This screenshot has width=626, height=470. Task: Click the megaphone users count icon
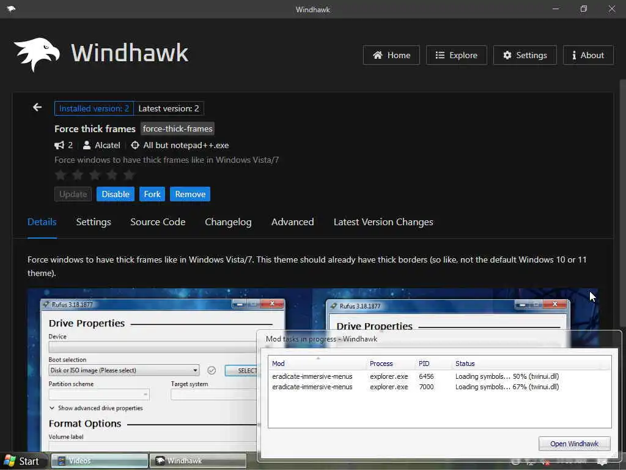(x=59, y=145)
